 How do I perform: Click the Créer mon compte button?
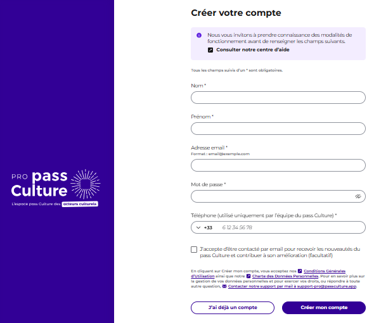(324, 308)
